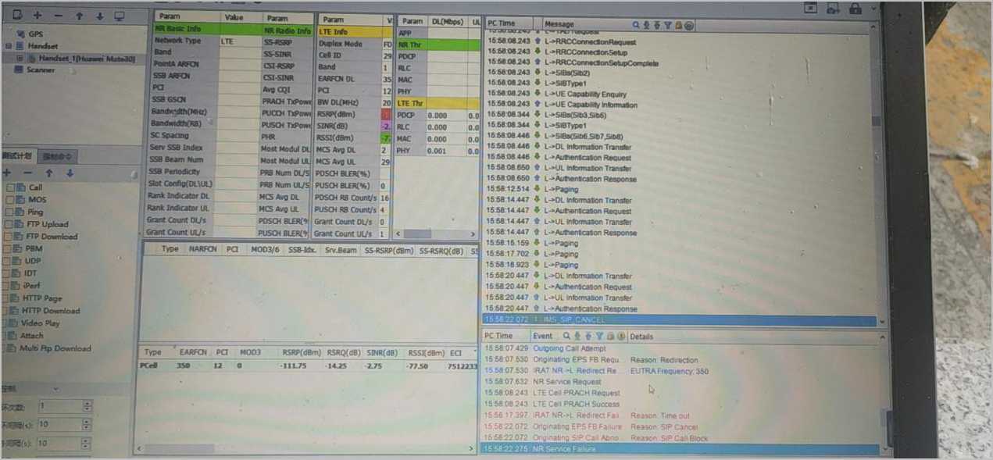Click the filter funnel icon in Message header
This screenshot has width=993, height=460.
[x=668, y=25]
